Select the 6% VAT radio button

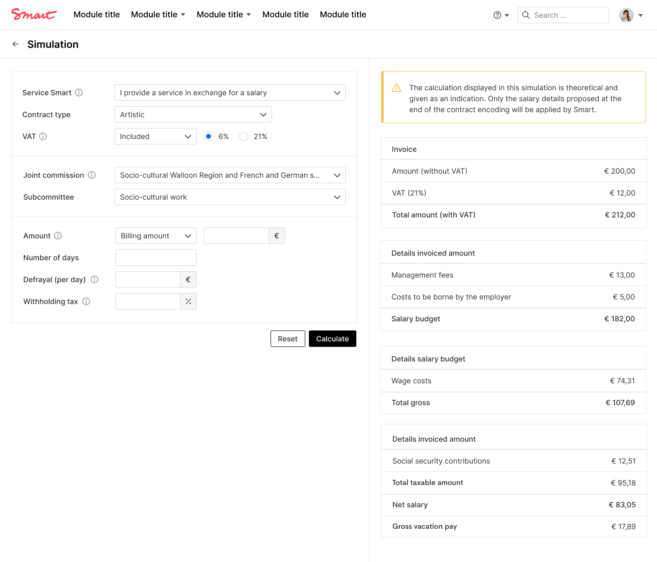click(209, 136)
